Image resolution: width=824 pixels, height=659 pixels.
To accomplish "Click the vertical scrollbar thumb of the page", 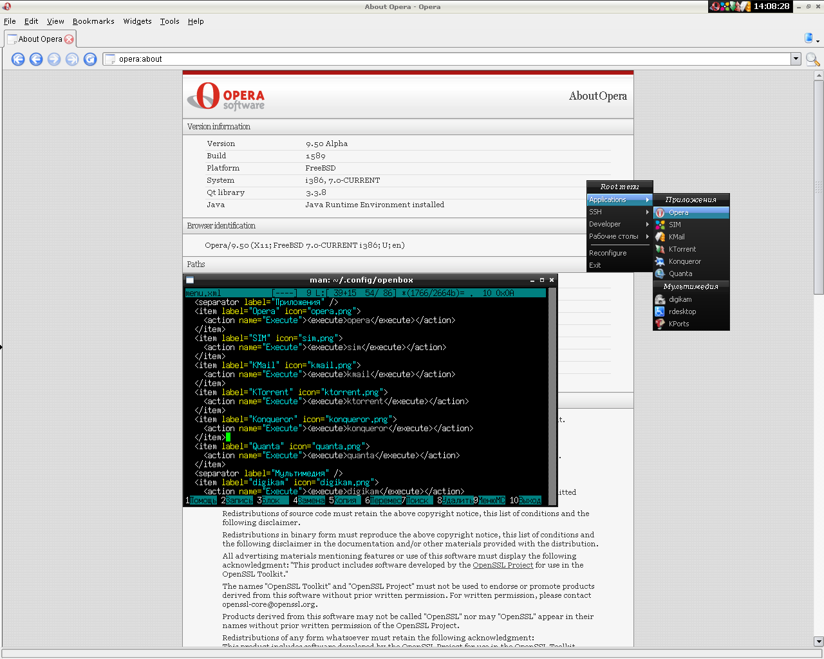I will [x=819, y=187].
